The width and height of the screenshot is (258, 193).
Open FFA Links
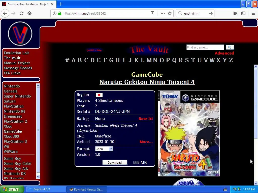12,73
